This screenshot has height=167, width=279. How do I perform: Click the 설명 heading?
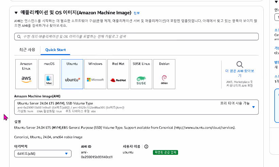[17, 122]
